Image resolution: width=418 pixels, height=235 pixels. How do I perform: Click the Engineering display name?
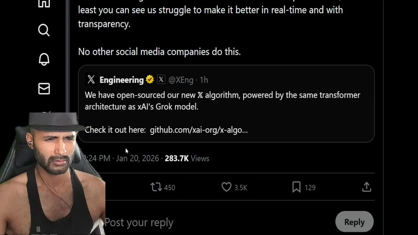pyautogui.click(x=121, y=80)
